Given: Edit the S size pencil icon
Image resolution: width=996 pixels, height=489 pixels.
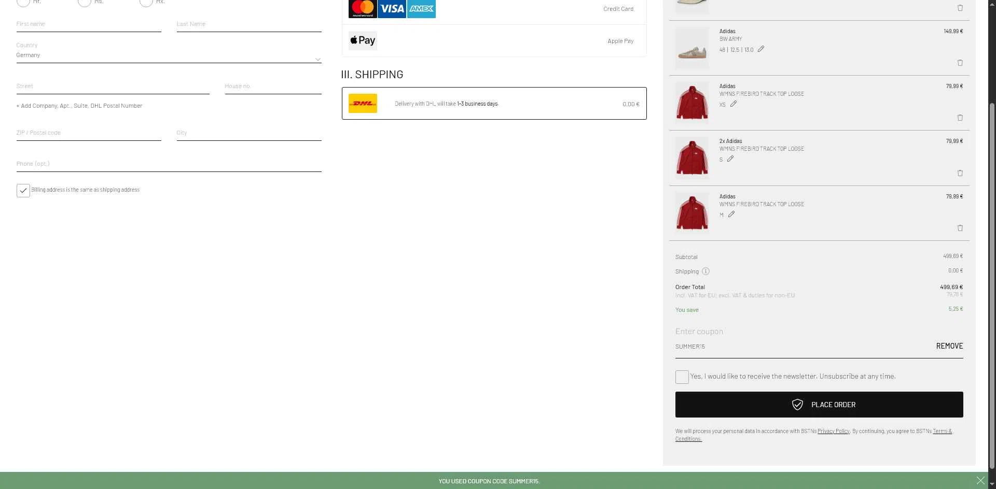Looking at the screenshot, I should tap(730, 159).
